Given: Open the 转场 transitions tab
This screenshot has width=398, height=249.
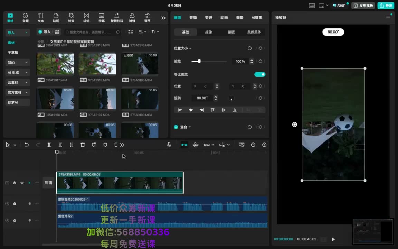Looking at the screenshot, I should coord(86,18).
